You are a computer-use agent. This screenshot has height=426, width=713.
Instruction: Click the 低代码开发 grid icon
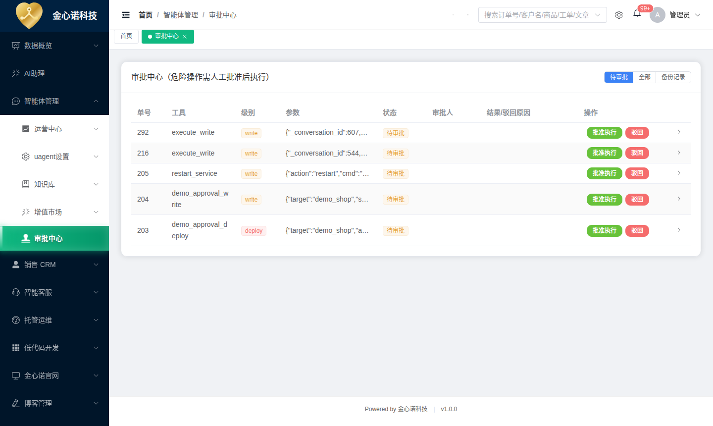pyautogui.click(x=16, y=348)
